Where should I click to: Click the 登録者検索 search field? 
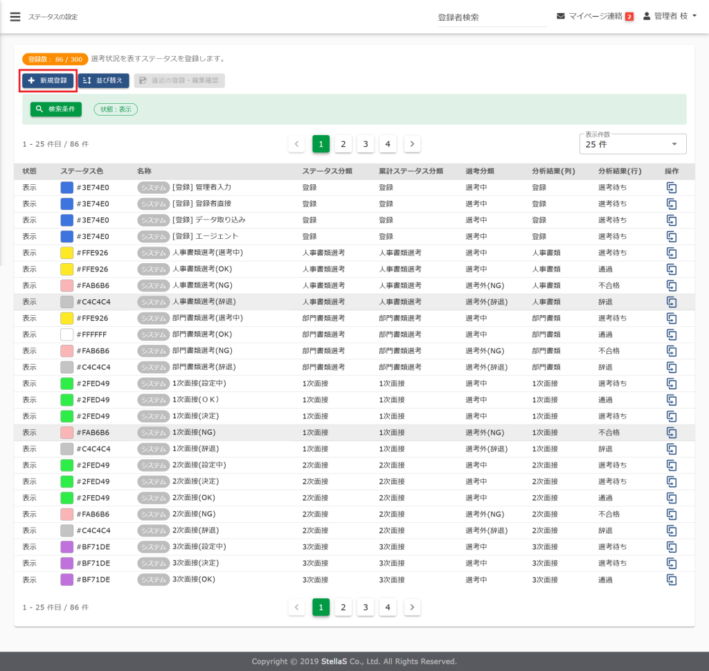pyautogui.click(x=491, y=17)
